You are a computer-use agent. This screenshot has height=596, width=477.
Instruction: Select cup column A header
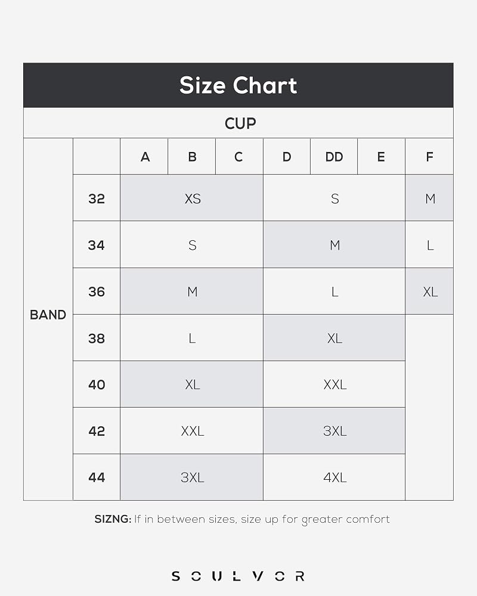click(x=144, y=157)
